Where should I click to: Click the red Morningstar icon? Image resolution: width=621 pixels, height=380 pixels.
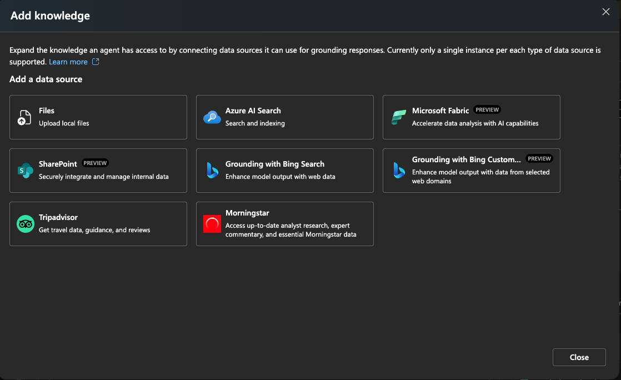coord(212,223)
